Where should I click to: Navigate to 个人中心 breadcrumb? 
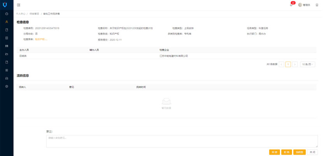[x=21, y=14]
